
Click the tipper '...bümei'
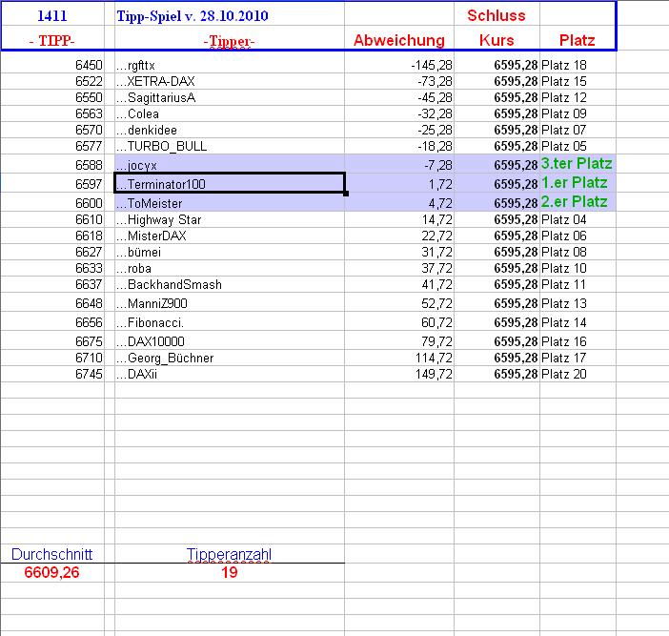tap(138, 252)
